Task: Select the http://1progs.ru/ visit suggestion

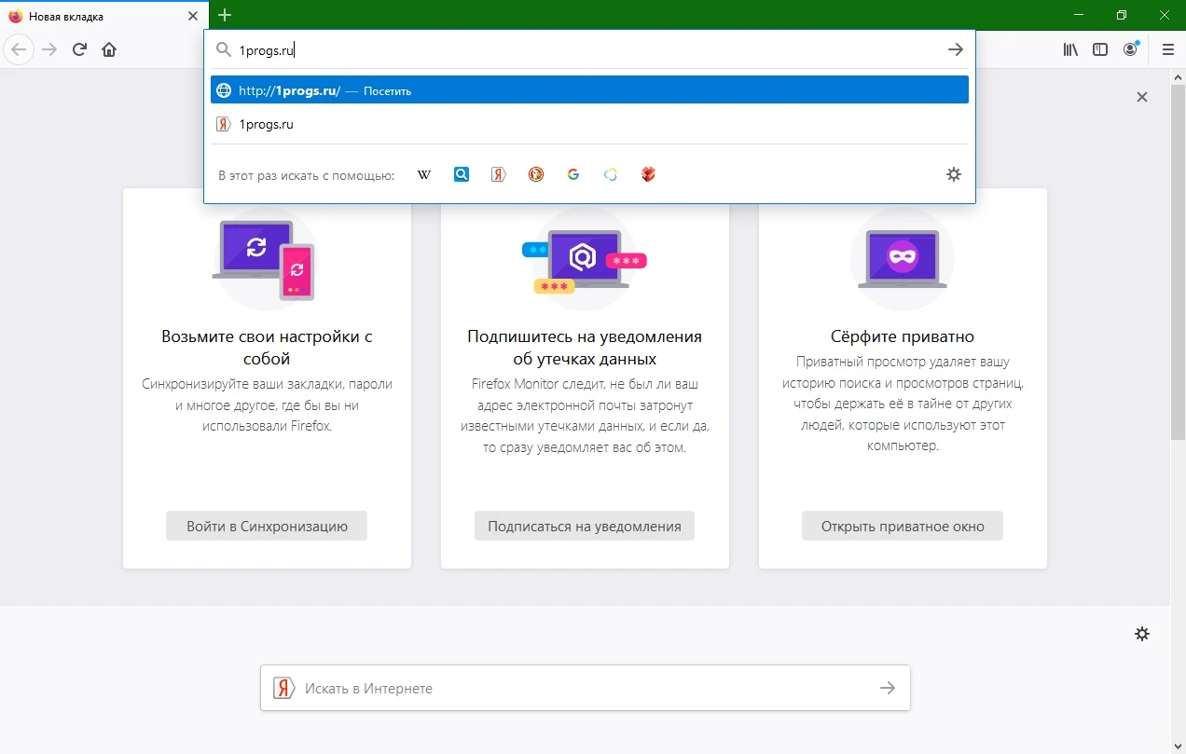Action: (x=589, y=90)
